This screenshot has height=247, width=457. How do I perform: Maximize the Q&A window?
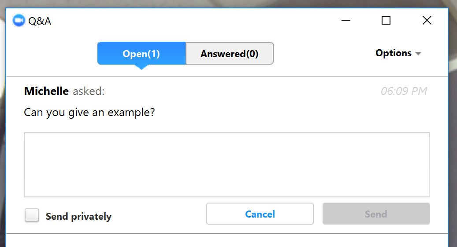tap(386, 21)
